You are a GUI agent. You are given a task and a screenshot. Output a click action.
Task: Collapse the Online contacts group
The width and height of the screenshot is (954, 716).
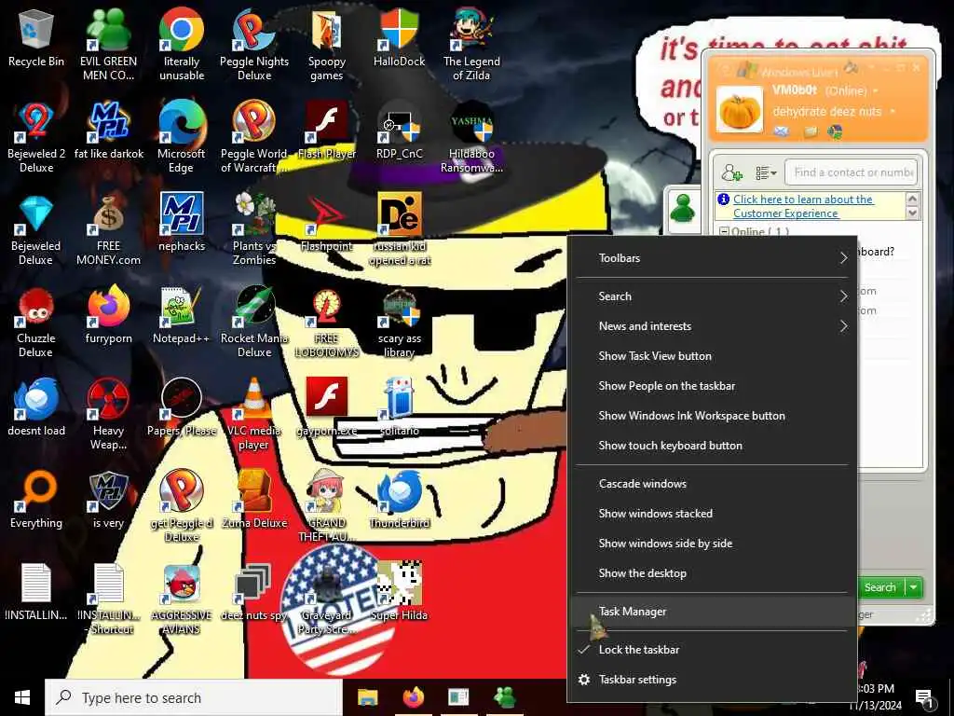[x=724, y=231]
